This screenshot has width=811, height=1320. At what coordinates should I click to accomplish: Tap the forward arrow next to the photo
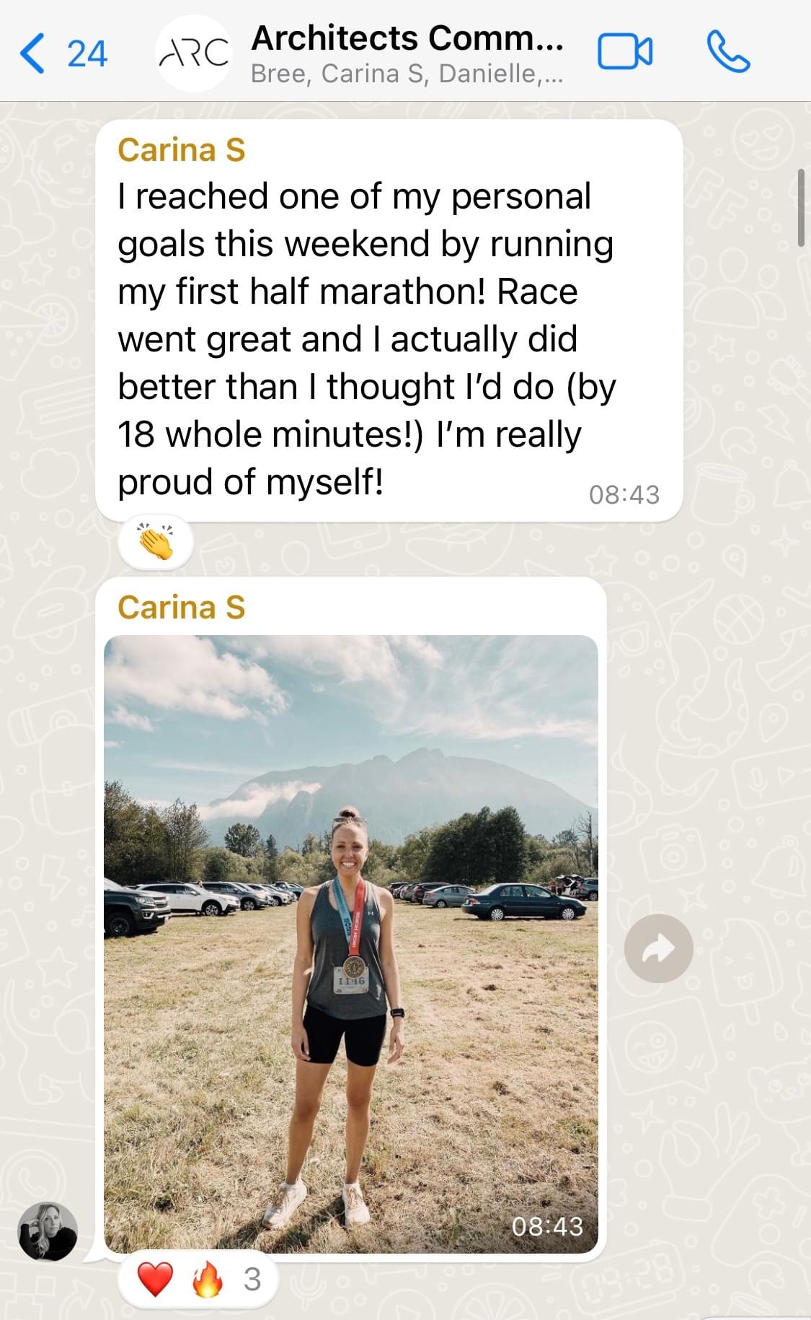coord(658,948)
